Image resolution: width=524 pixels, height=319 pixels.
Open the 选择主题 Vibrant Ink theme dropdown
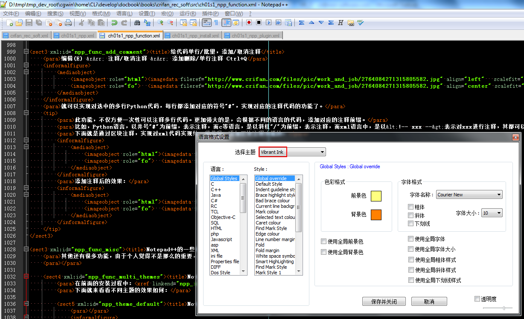coord(292,152)
